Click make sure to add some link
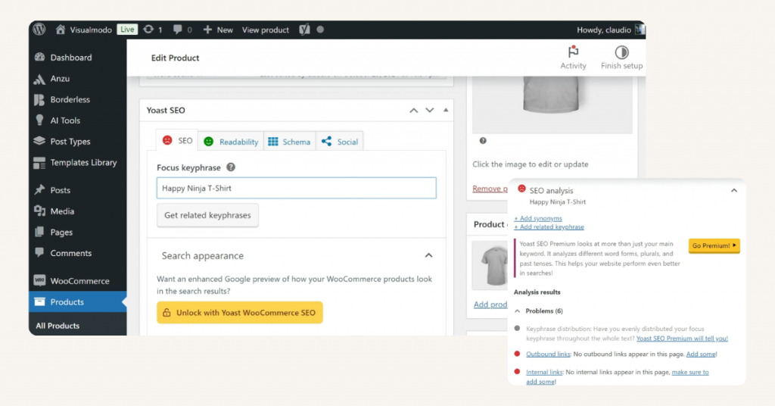The image size is (775, 406). (x=690, y=372)
